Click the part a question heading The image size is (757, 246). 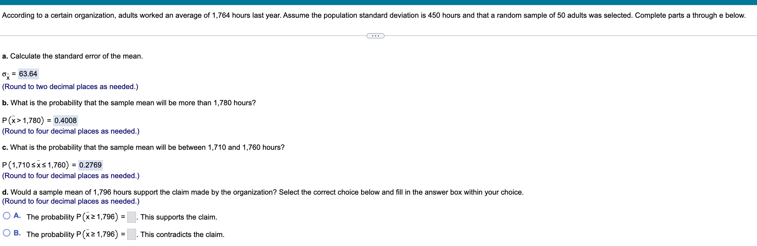(x=72, y=56)
